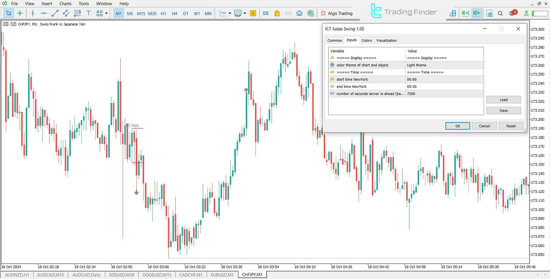
Task: Open the chart type dropdown arrow
Action: tap(229, 13)
